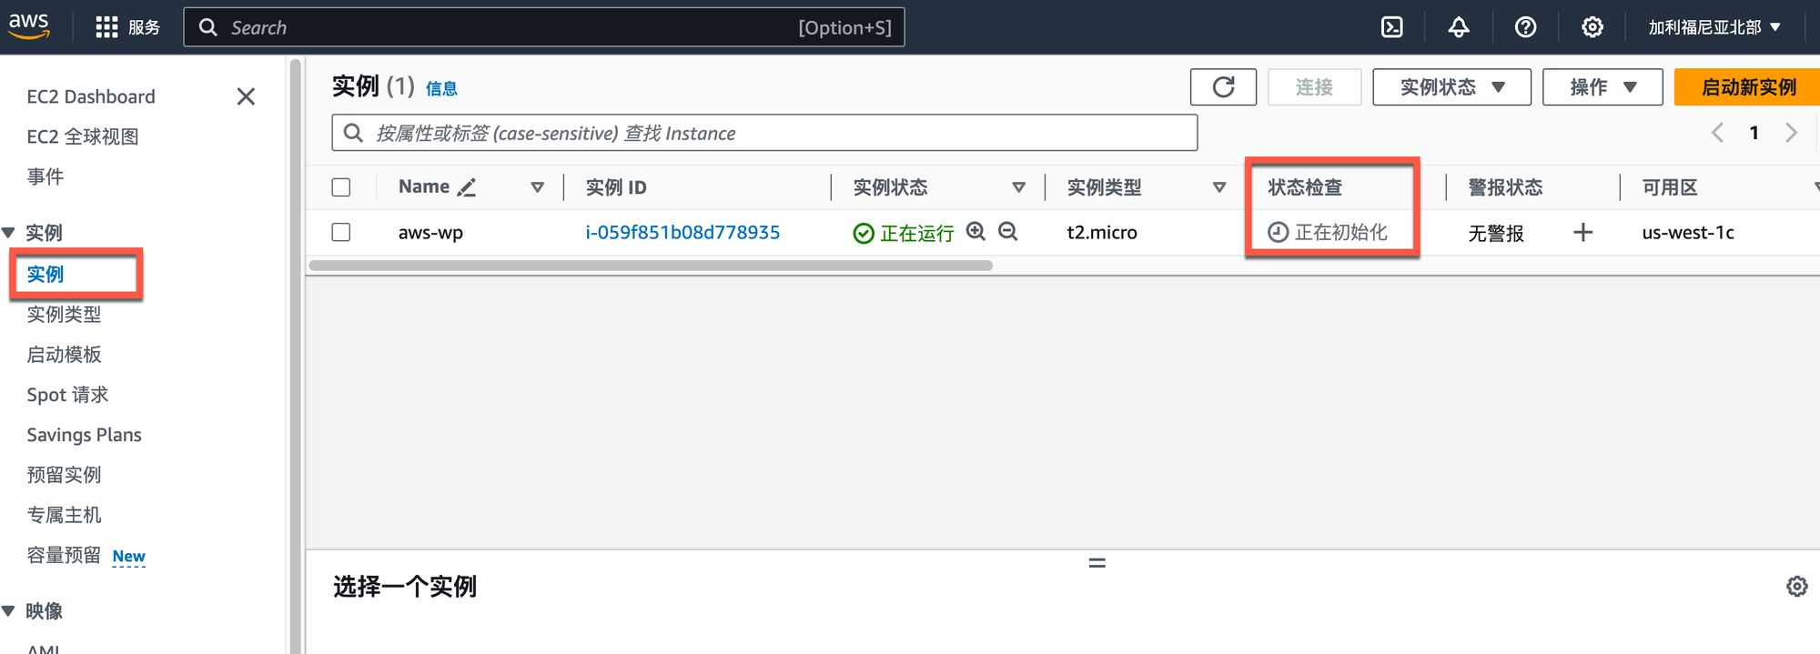Open 操作 actions dropdown
The image size is (1820, 654).
1603,87
